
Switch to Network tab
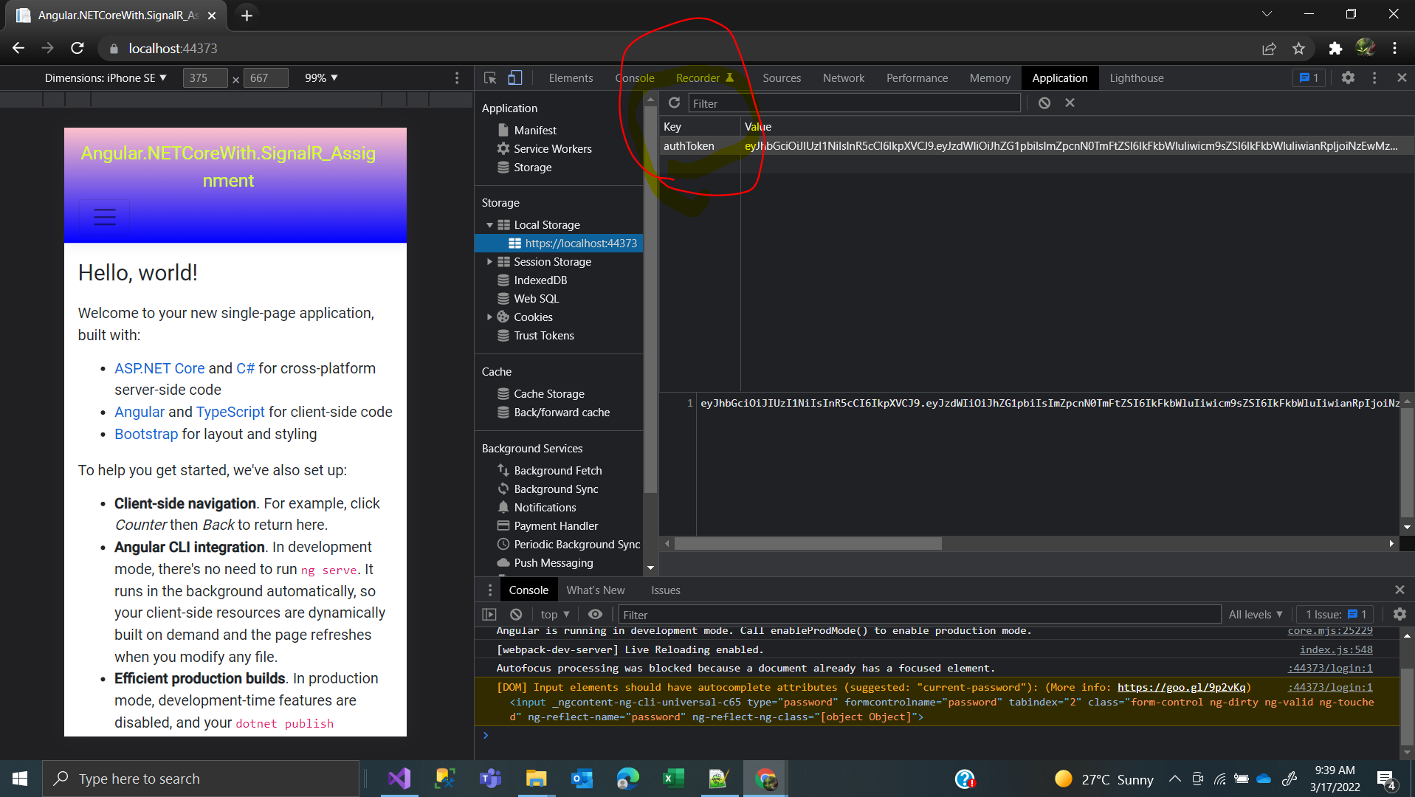[x=844, y=77]
